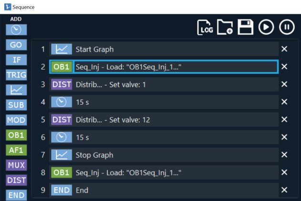Add a timer step using clock icon
The image size is (301, 201).
(16, 30)
